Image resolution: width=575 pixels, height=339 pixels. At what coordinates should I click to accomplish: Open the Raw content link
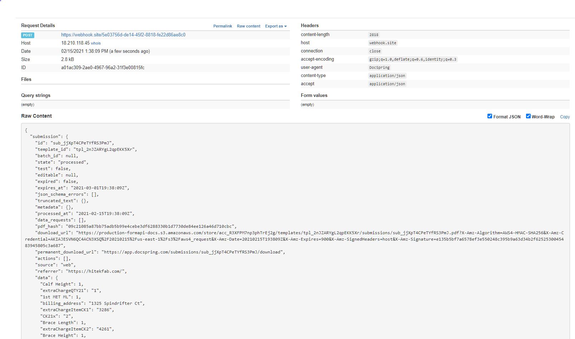(x=248, y=26)
